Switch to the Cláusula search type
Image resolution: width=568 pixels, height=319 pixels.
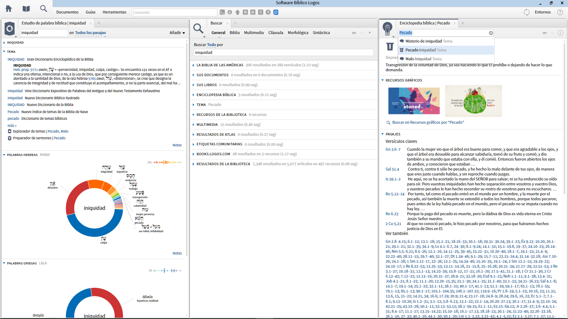[276, 33]
